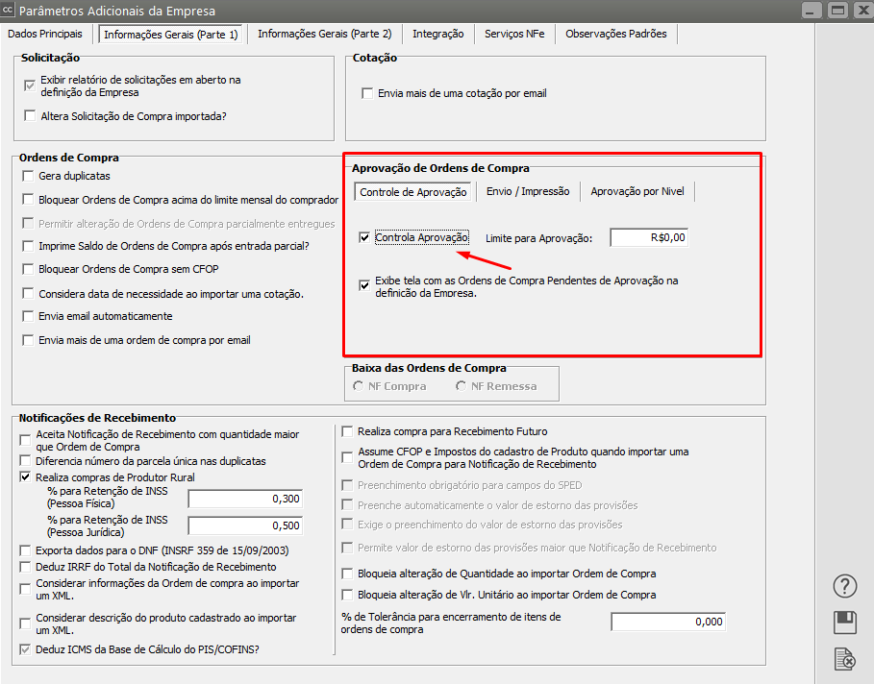
Task: Enable Realiza compra para Recebimento Futuro
Action: pyautogui.click(x=348, y=432)
